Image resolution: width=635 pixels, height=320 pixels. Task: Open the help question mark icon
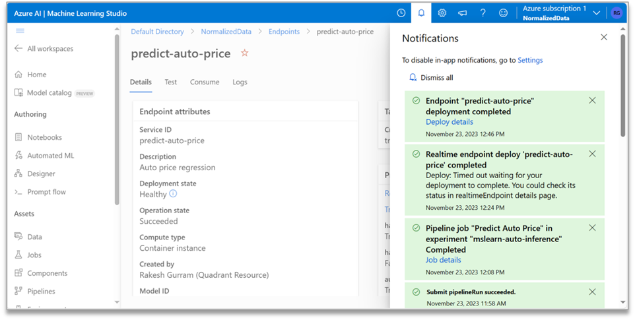(x=483, y=13)
